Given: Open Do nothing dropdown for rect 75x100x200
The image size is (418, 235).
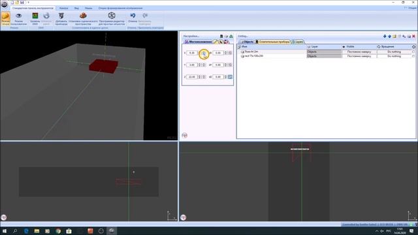Looking at the screenshot, I should [394, 56].
